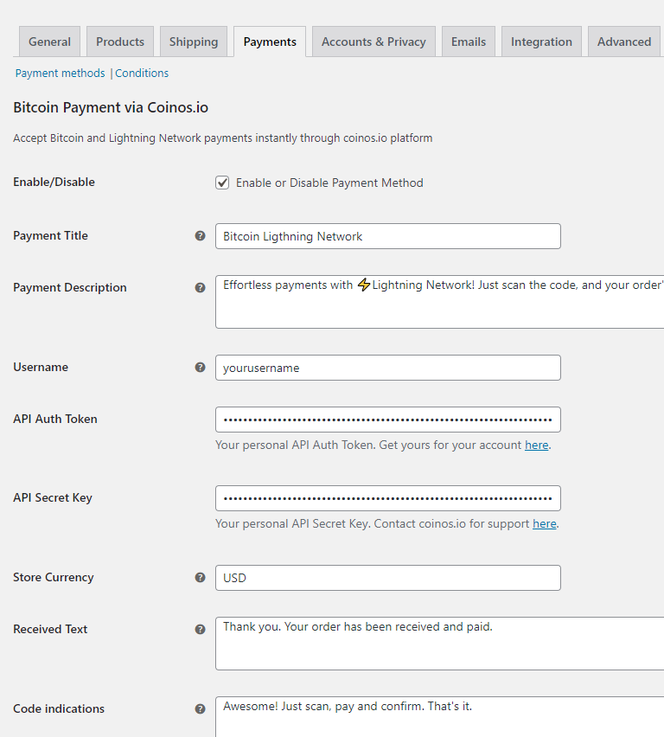This screenshot has width=664, height=737.
Task: Focus the Store Currency field showing USD
Action: (x=388, y=578)
